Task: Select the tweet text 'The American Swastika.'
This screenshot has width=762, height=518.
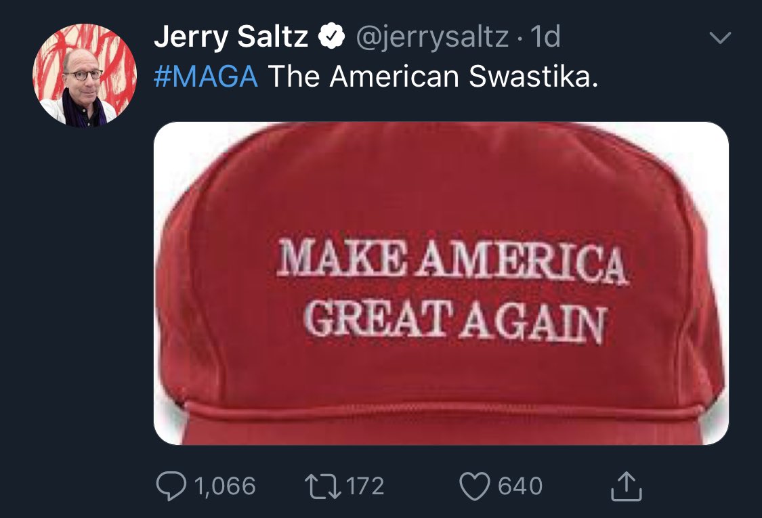Action: pos(433,77)
